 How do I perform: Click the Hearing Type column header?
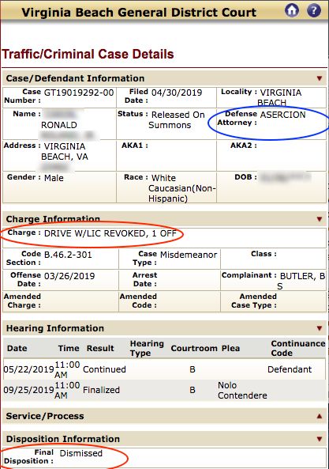(147, 348)
